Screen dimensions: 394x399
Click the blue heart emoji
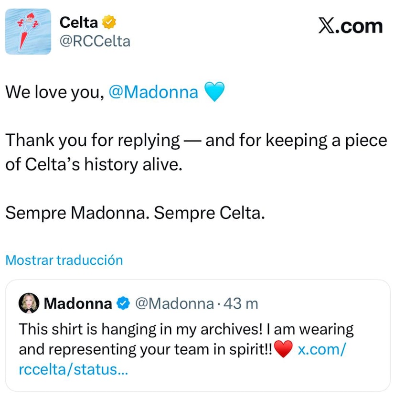[x=214, y=91]
